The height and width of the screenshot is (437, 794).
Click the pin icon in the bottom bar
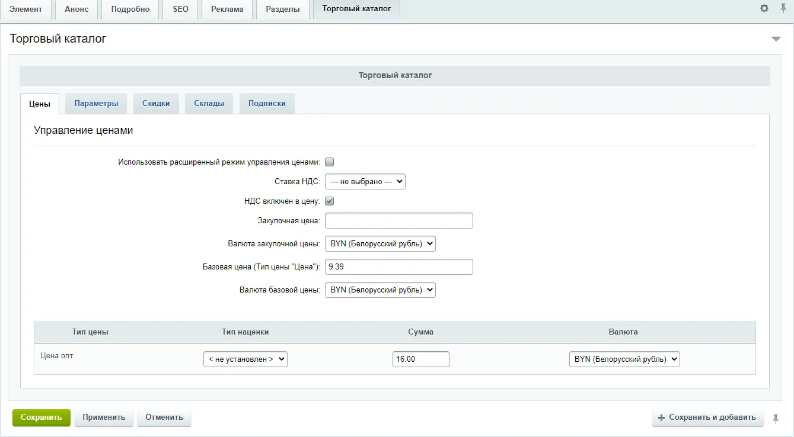tap(776, 419)
